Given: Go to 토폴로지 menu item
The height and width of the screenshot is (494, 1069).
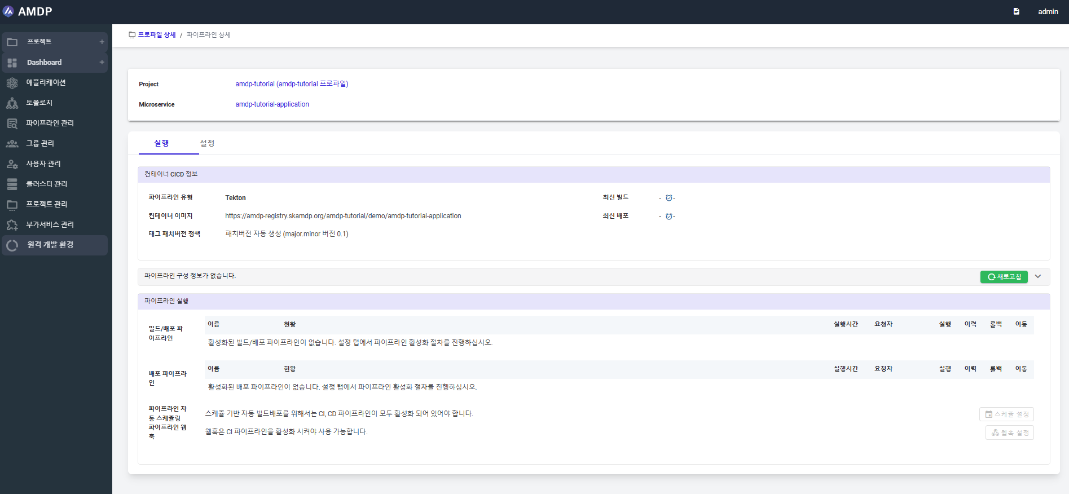Looking at the screenshot, I should (39, 103).
